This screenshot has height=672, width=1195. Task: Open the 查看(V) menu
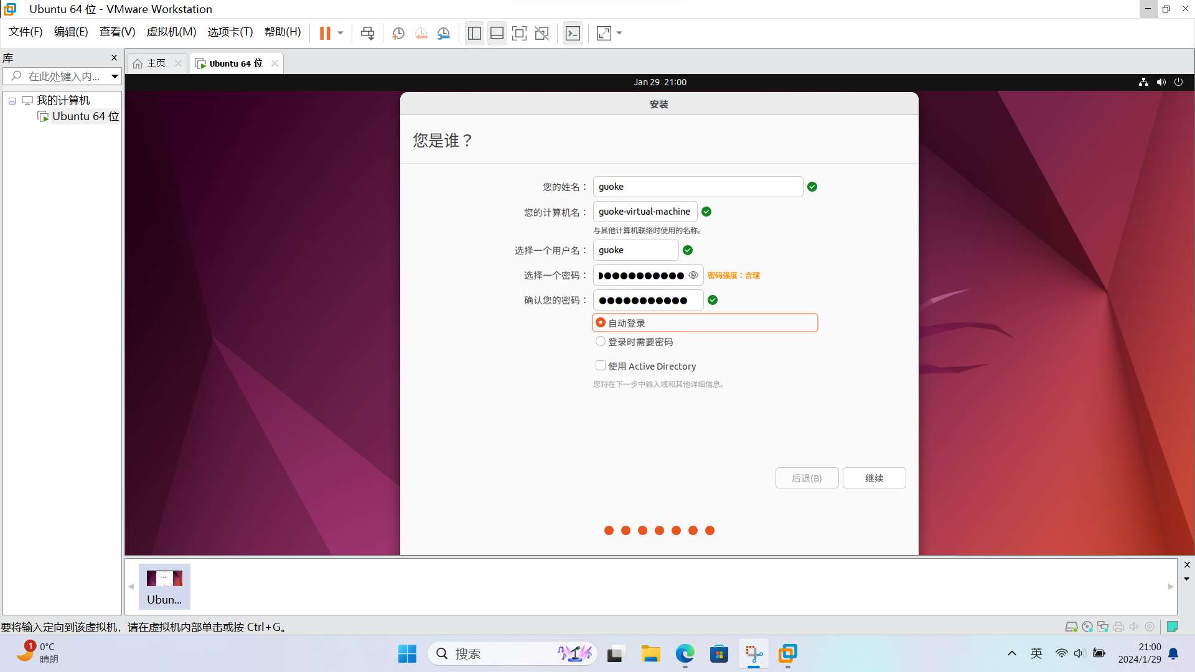click(x=117, y=32)
